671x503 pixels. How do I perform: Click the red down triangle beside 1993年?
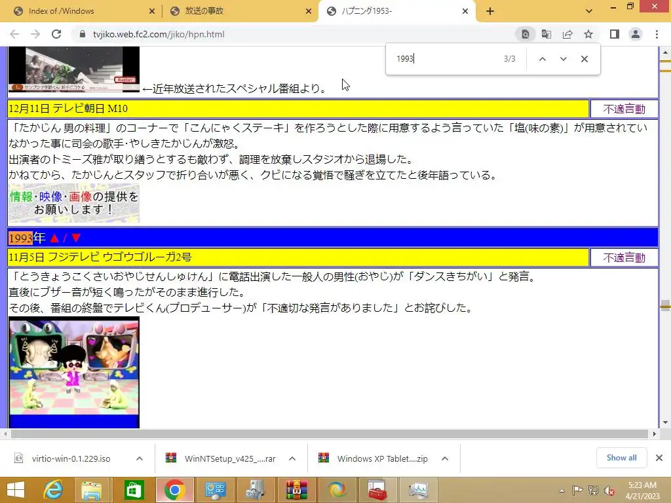[76, 238]
